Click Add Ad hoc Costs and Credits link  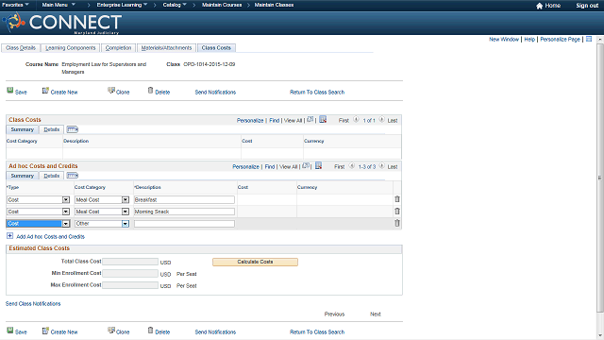pos(50,237)
